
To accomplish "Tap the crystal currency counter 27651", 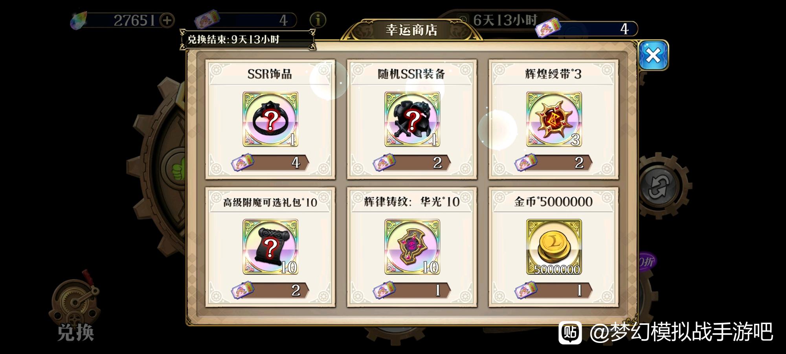I will 123,20.
